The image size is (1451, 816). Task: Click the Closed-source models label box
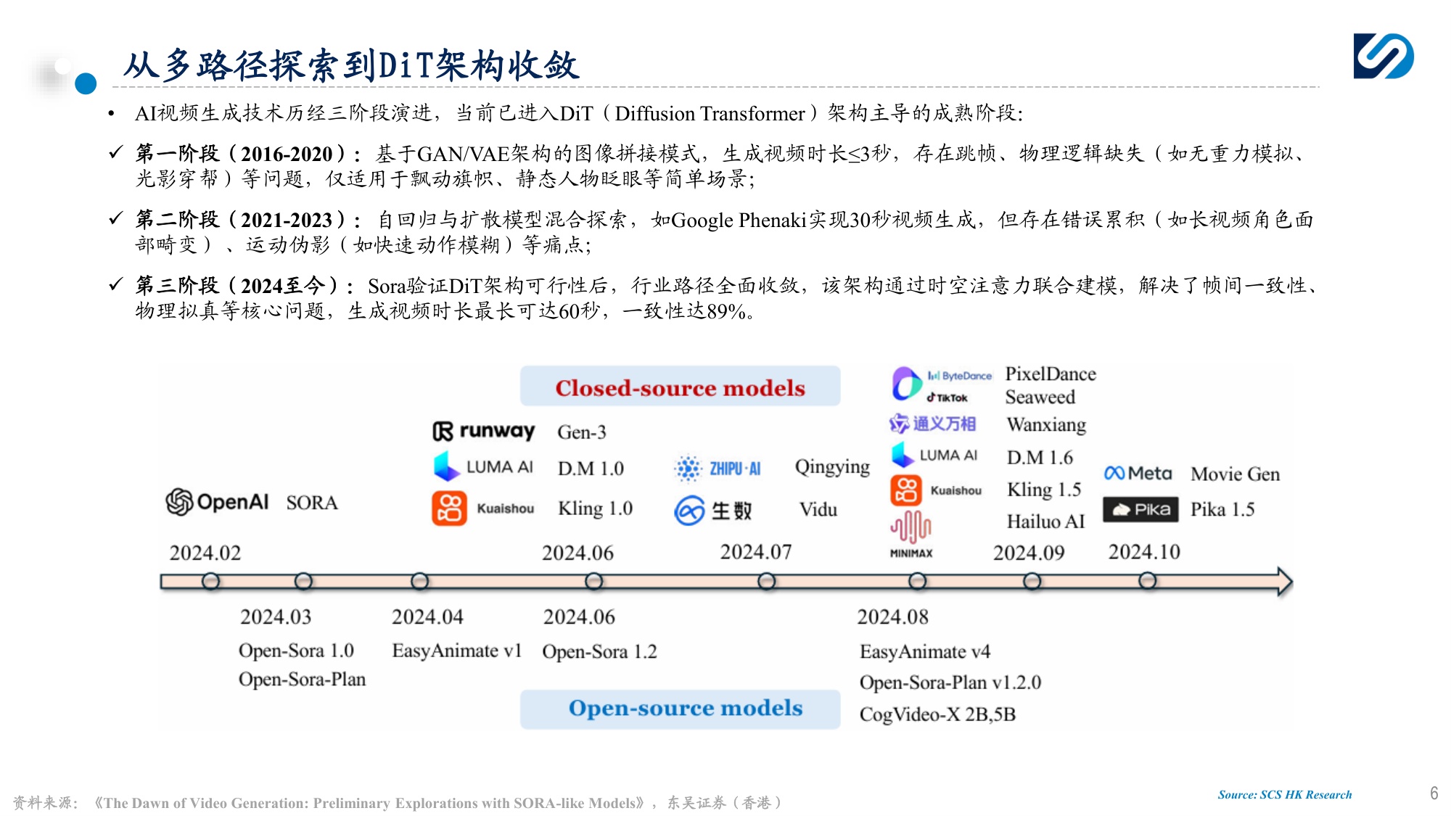tap(680, 386)
